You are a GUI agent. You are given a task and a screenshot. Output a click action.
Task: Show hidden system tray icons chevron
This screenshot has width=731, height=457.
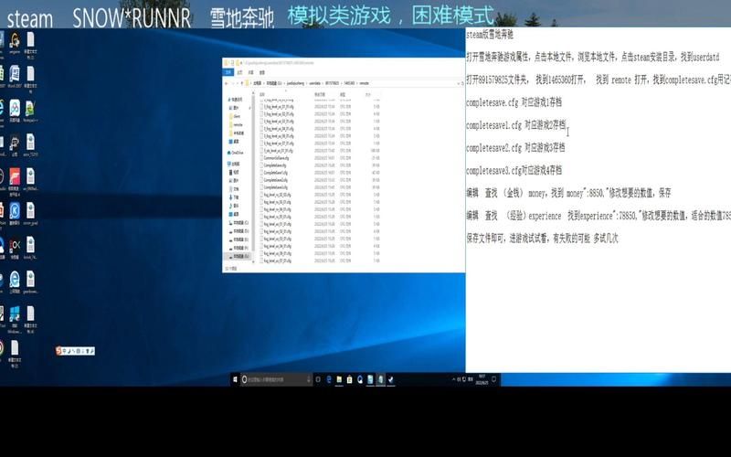point(453,379)
